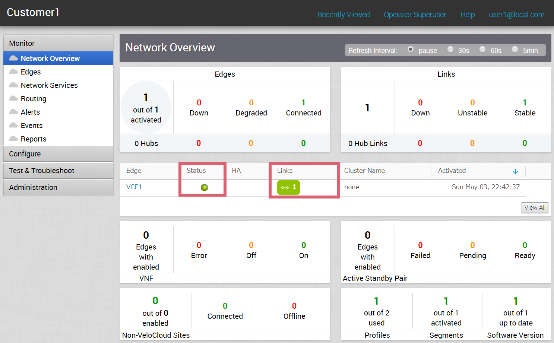This screenshot has width=554, height=343.
Task: Select the pause refresh interval option
Action: pos(411,50)
